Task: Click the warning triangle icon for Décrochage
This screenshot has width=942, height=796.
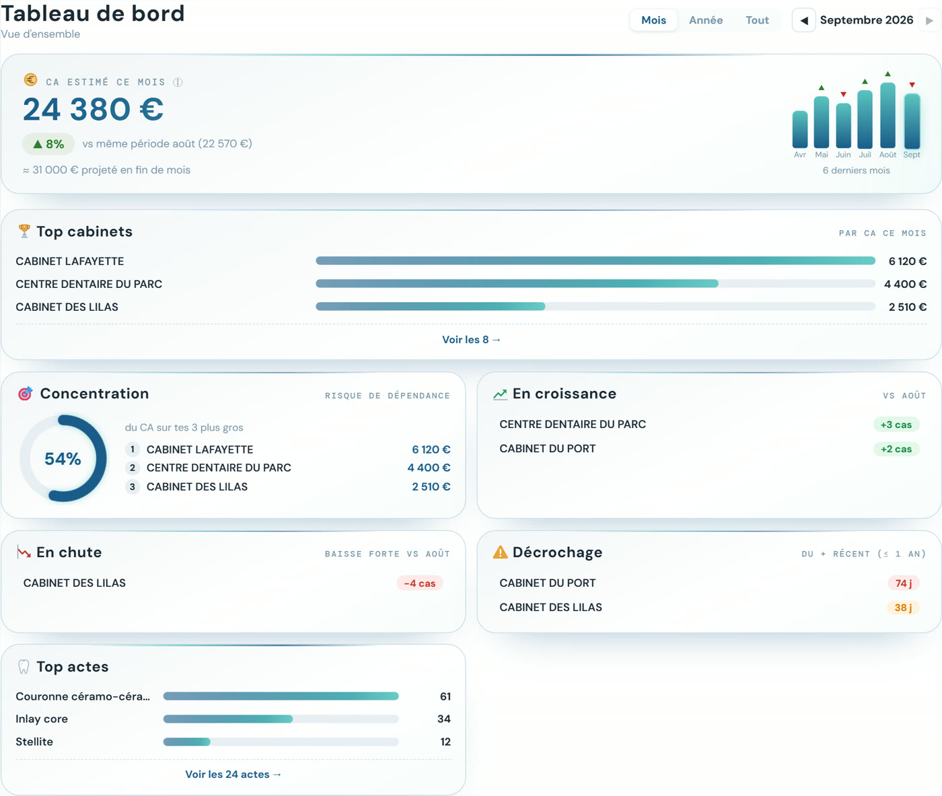Action: coord(501,552)
